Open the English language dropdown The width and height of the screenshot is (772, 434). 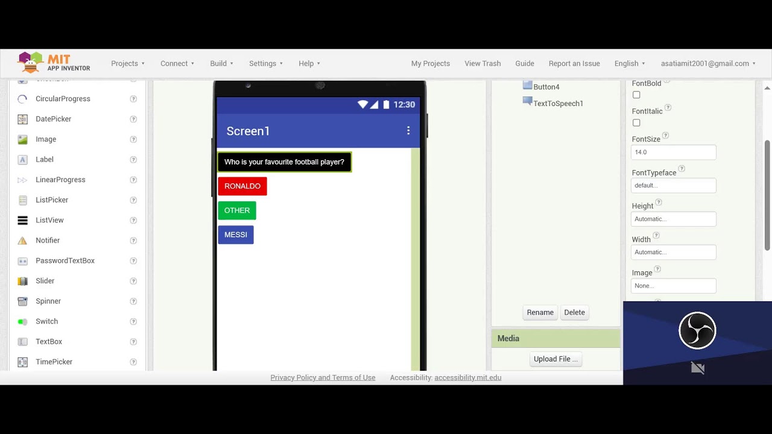tap(630, 63)
